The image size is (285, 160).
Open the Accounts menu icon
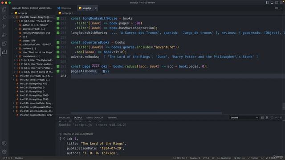point(4,143)
